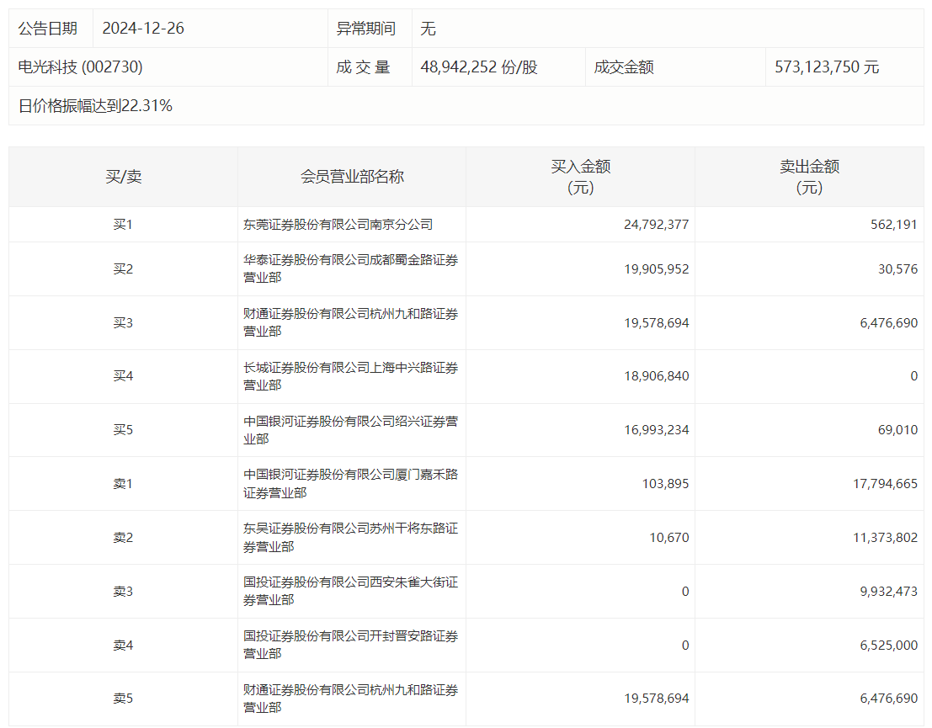Select the 卖1 row label
This screenshot has height=728, width=932.
pos(123,484)
